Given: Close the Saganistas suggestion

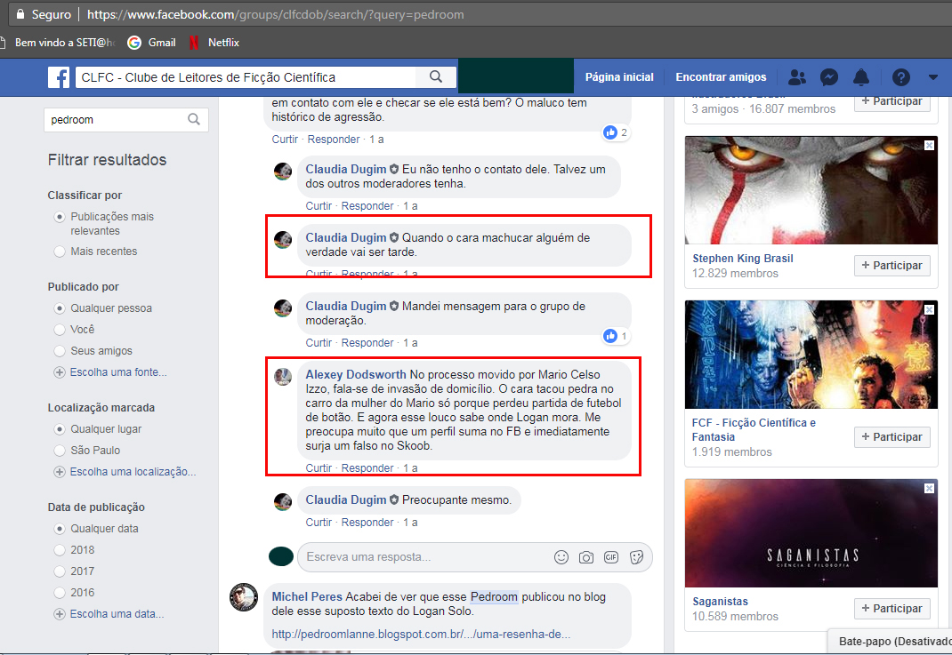Looking at the screenshot, I should (x=930, y=488).
